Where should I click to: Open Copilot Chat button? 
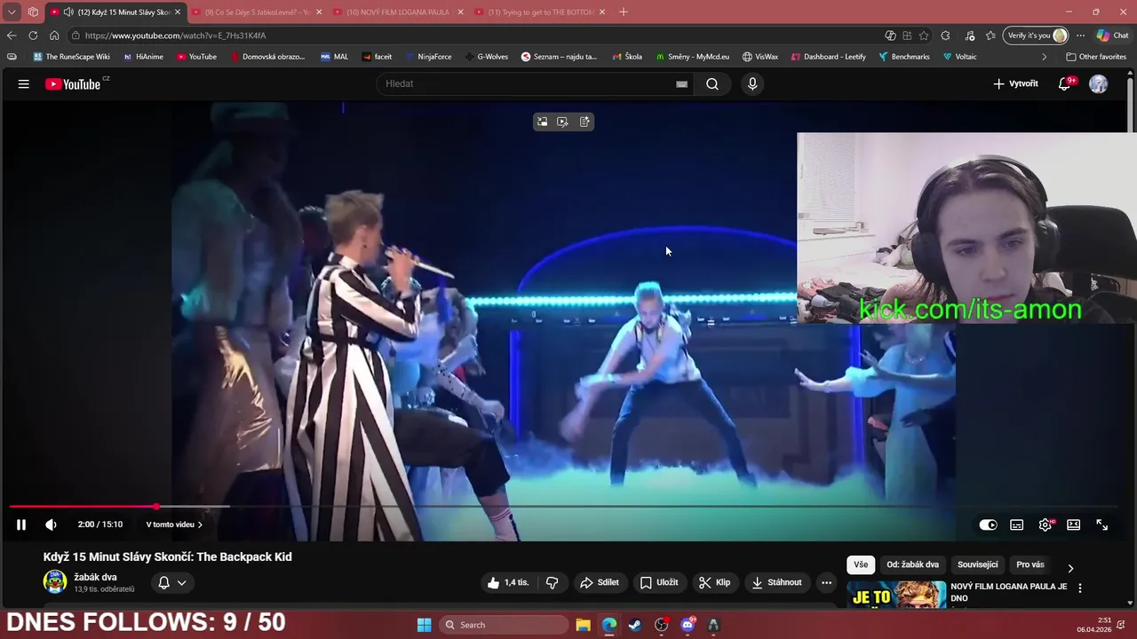(1112, 35)
